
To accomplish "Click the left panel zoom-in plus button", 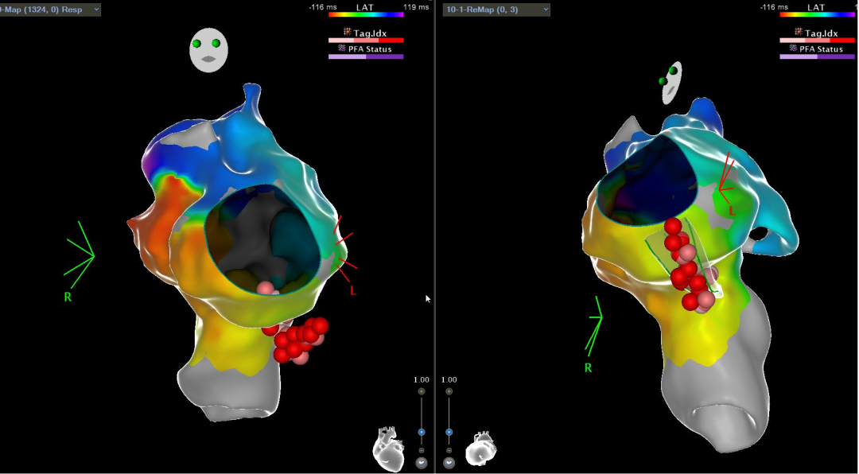I will (x=422, y=391).
